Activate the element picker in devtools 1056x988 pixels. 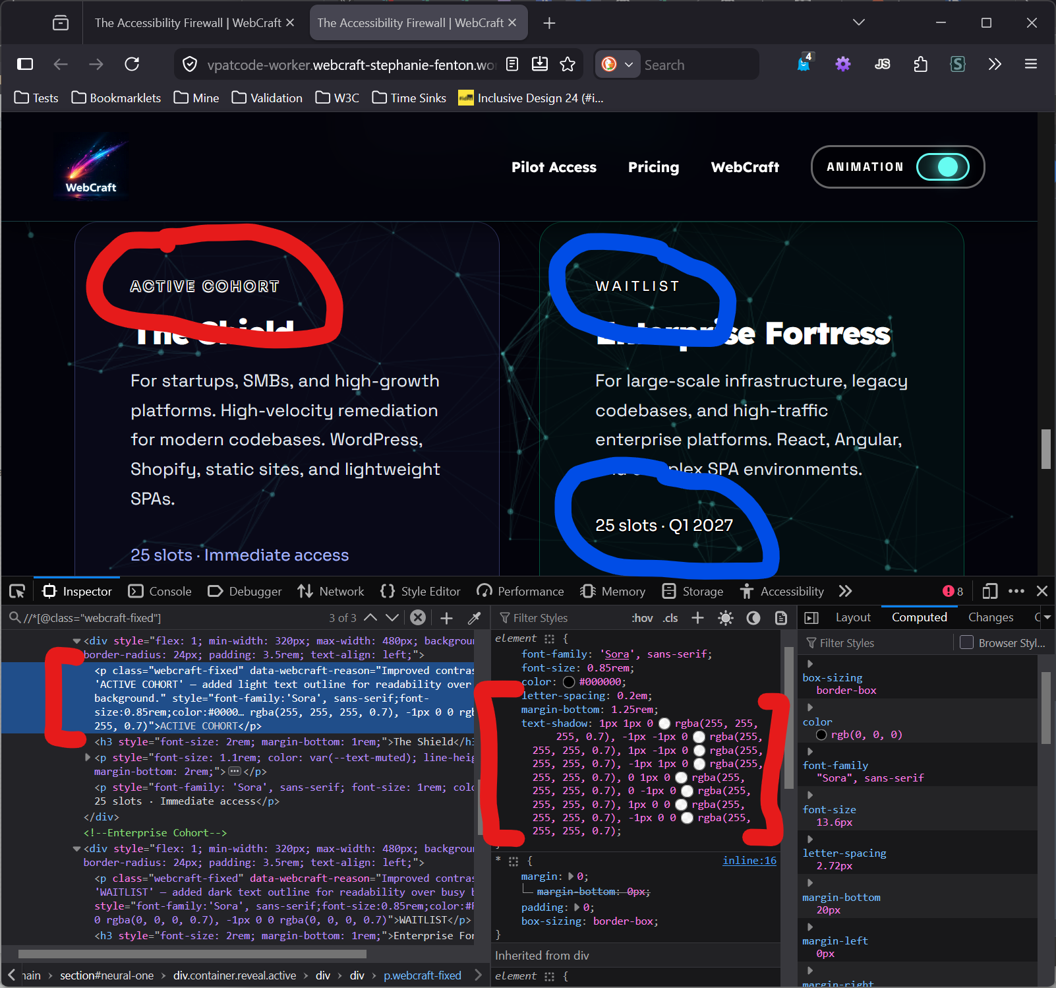pyautogui.click(x=17, y=591)
